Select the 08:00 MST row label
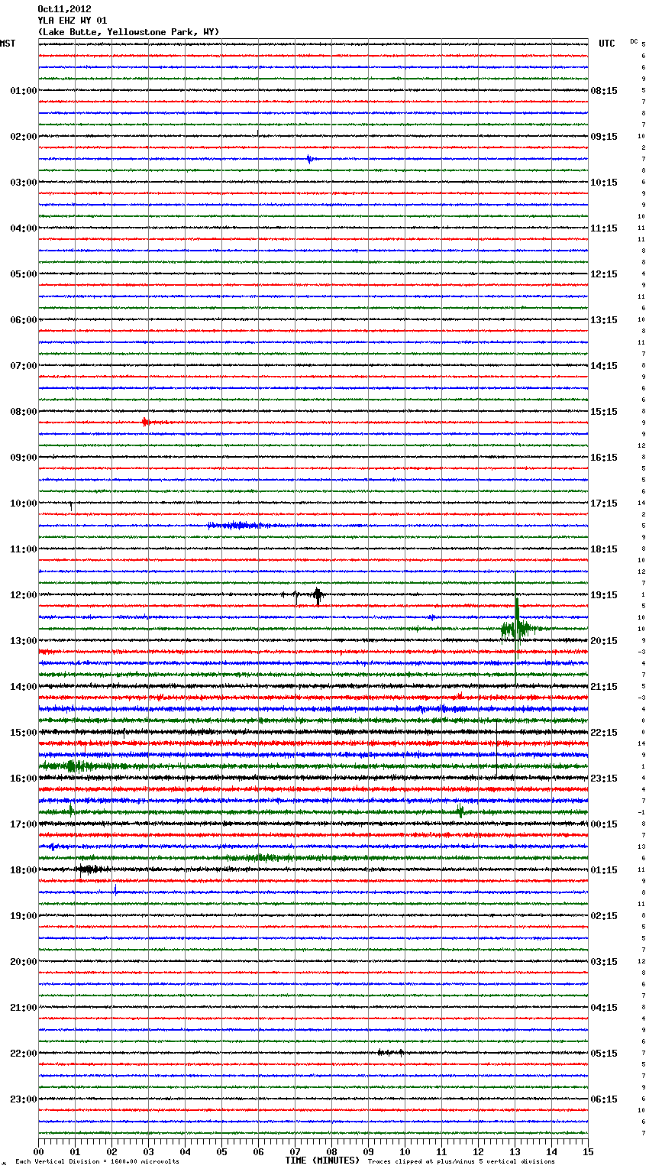 pos(24,412)
